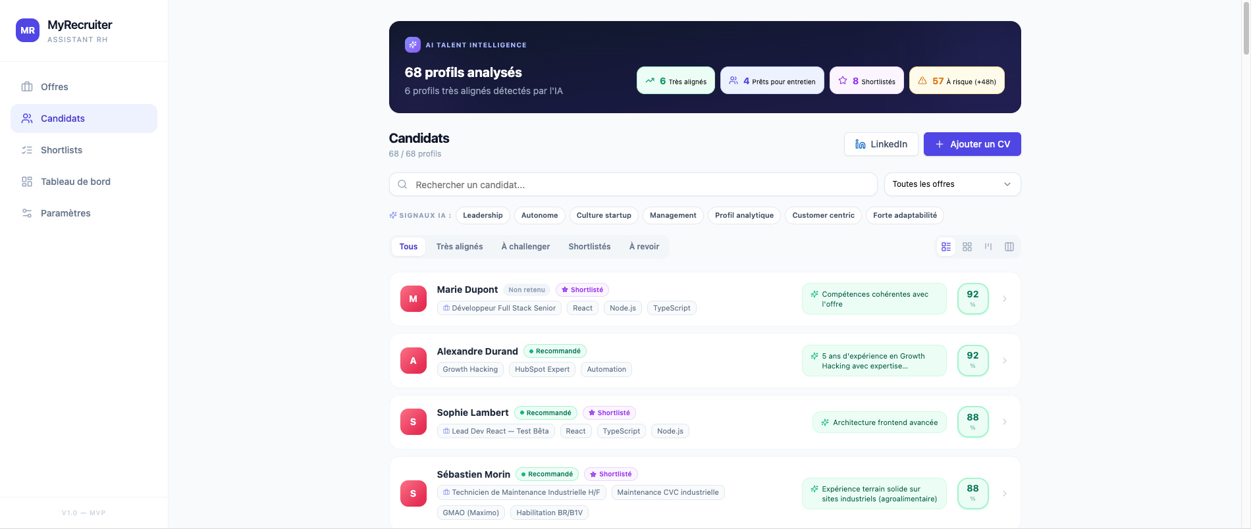The image size is (1251, 529).
Task: Toggle the Forte adaptabilité signal filter
Action: pos(905,215)
